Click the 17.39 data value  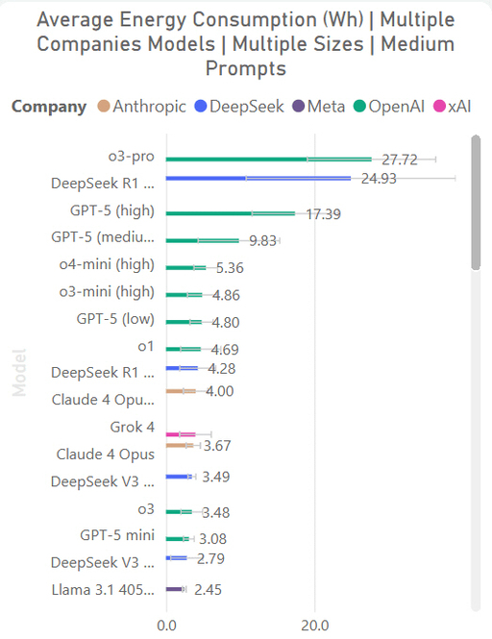pos(323,214)
